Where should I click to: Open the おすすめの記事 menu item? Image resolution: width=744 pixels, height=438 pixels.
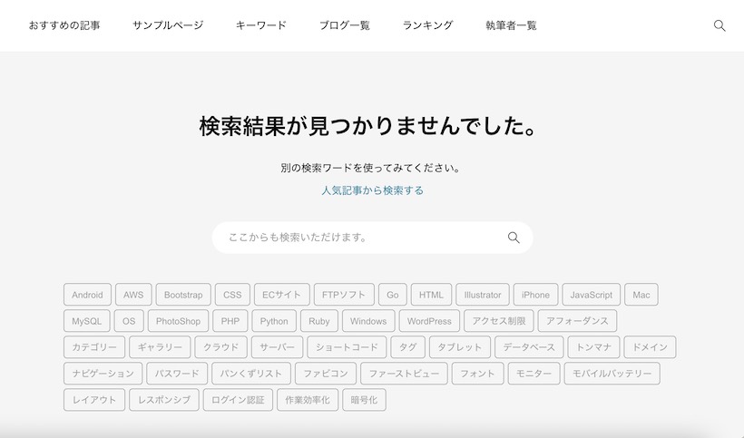pyautogui.click(x=64, y=25)
